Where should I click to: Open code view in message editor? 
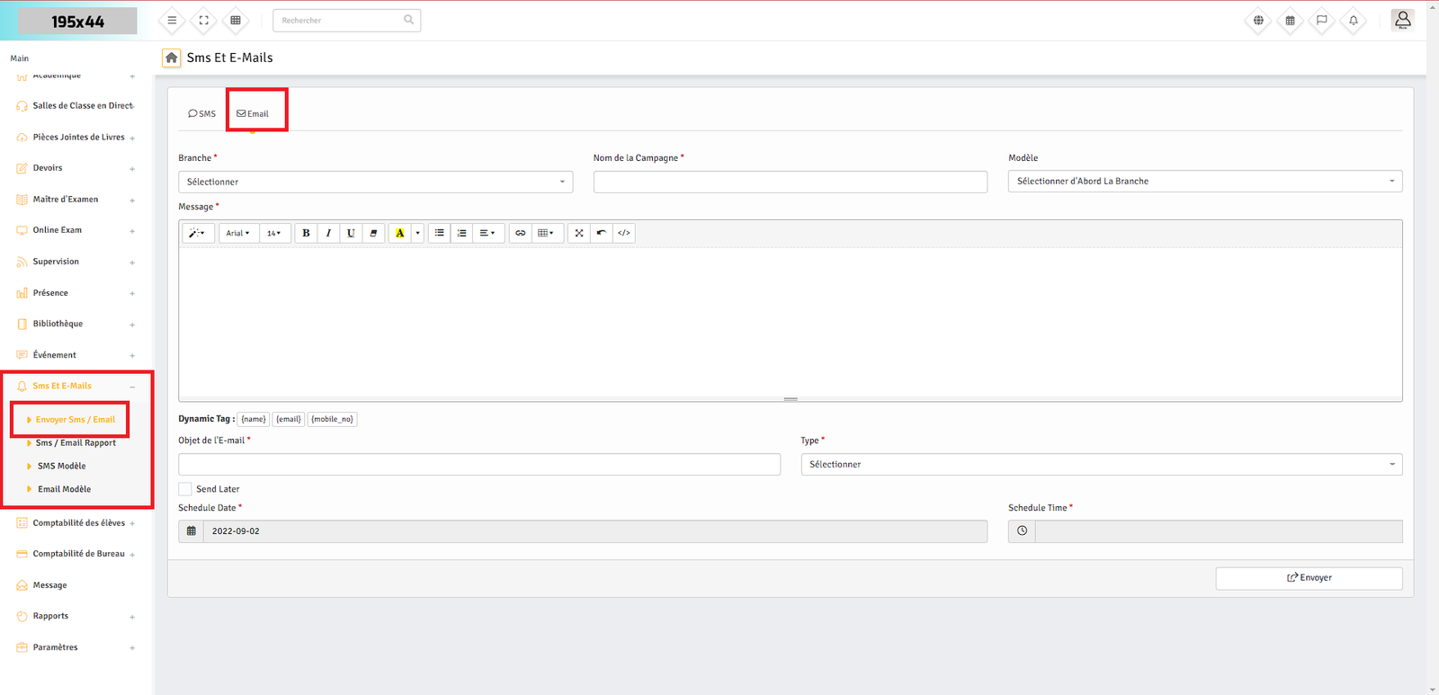[624, 233]
